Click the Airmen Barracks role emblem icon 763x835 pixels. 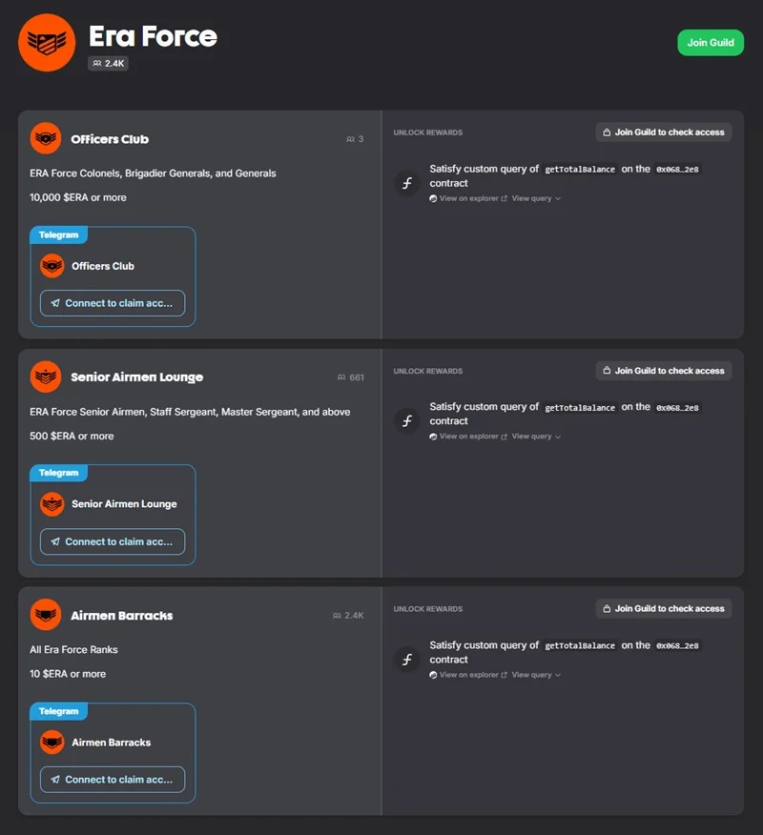tap(46, 615)
